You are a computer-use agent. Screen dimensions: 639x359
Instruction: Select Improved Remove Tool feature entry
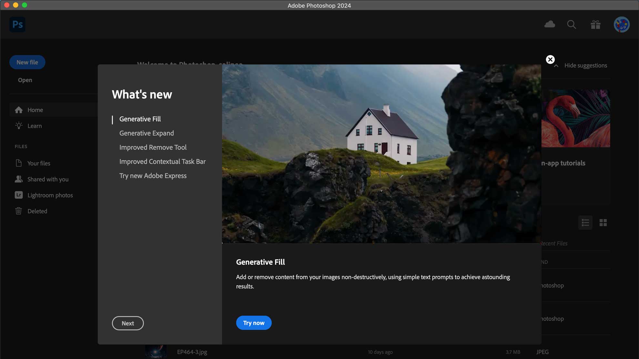(x=153, y=147)
